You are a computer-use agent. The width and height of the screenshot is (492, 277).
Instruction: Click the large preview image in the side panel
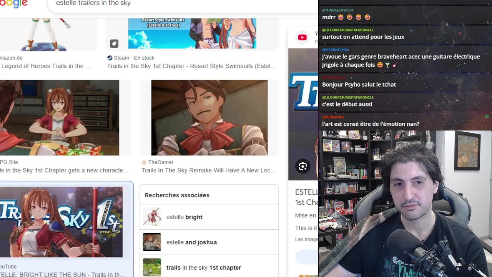click(x=303, y=114)
